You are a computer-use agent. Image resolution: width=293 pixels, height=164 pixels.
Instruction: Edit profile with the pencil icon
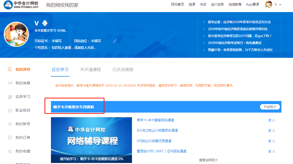tap(115, 41)
